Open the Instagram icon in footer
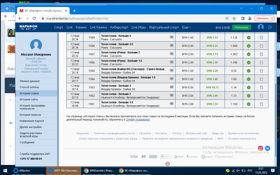The width and height of the screenshot is (280, 175). click(260, 148)
